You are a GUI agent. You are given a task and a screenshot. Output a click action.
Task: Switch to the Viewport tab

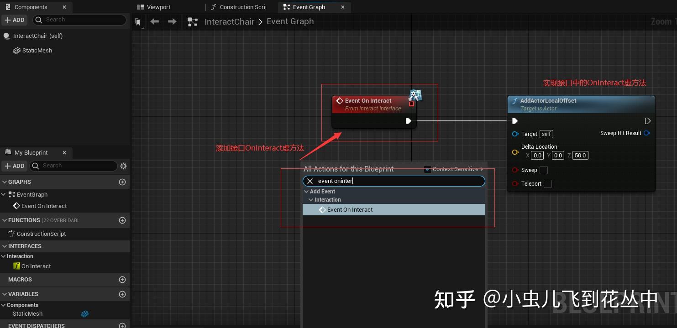[158, 7]
